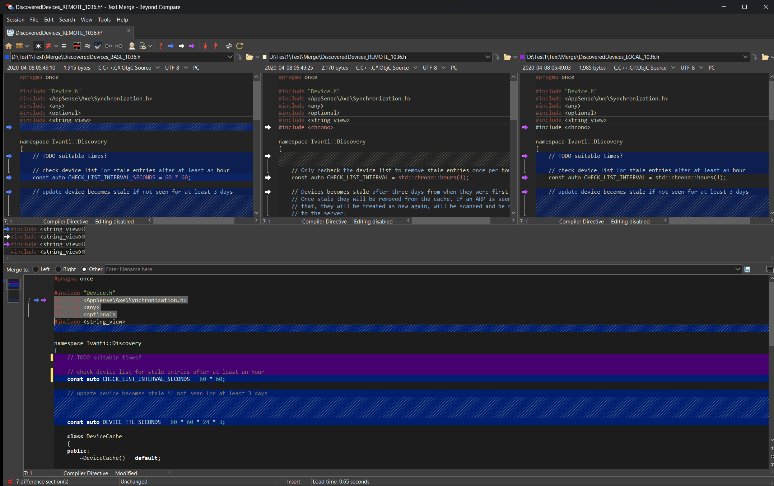This screenshot has height=486, width=774.
Task: Open the REMOTE file path dropdown
Action: tap(488, 57)
